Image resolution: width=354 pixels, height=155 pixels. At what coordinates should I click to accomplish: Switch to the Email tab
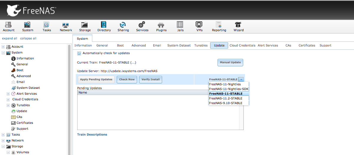pos(157,45)
